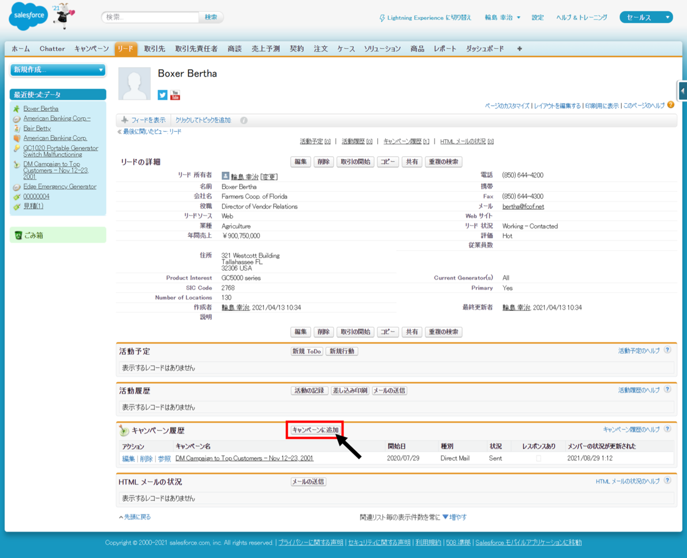
Task: Open the 新規作成 dropdown in sidebar
Action: pos(58,70)
